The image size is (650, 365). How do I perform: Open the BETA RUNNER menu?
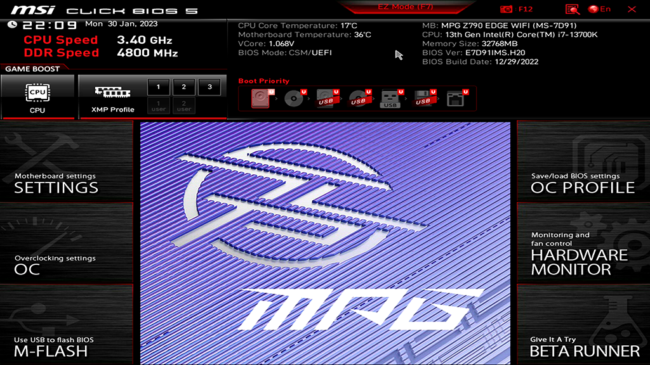584,325
